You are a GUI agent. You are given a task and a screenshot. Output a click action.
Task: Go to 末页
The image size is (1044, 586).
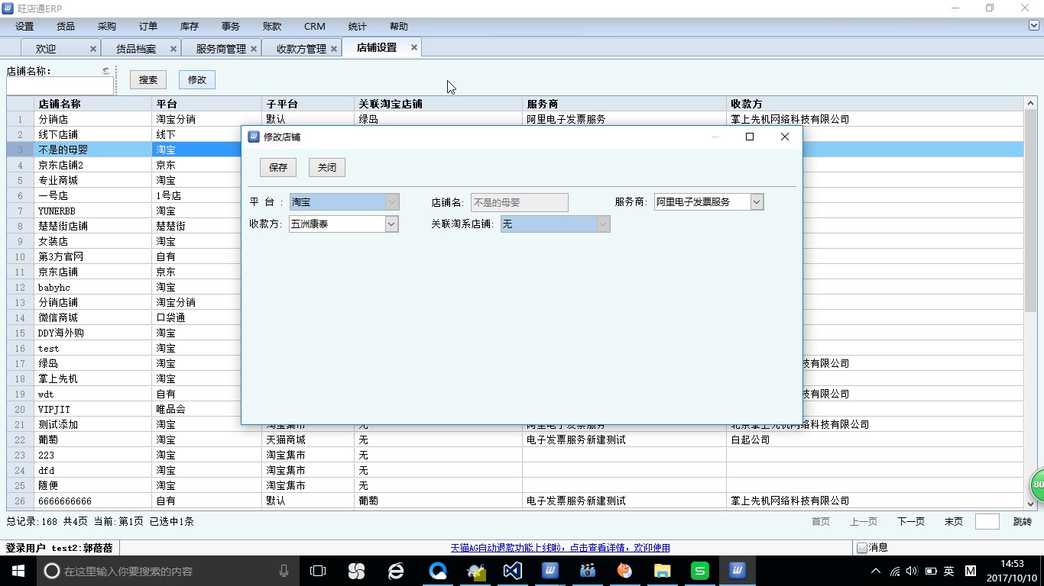pos(953,522)
